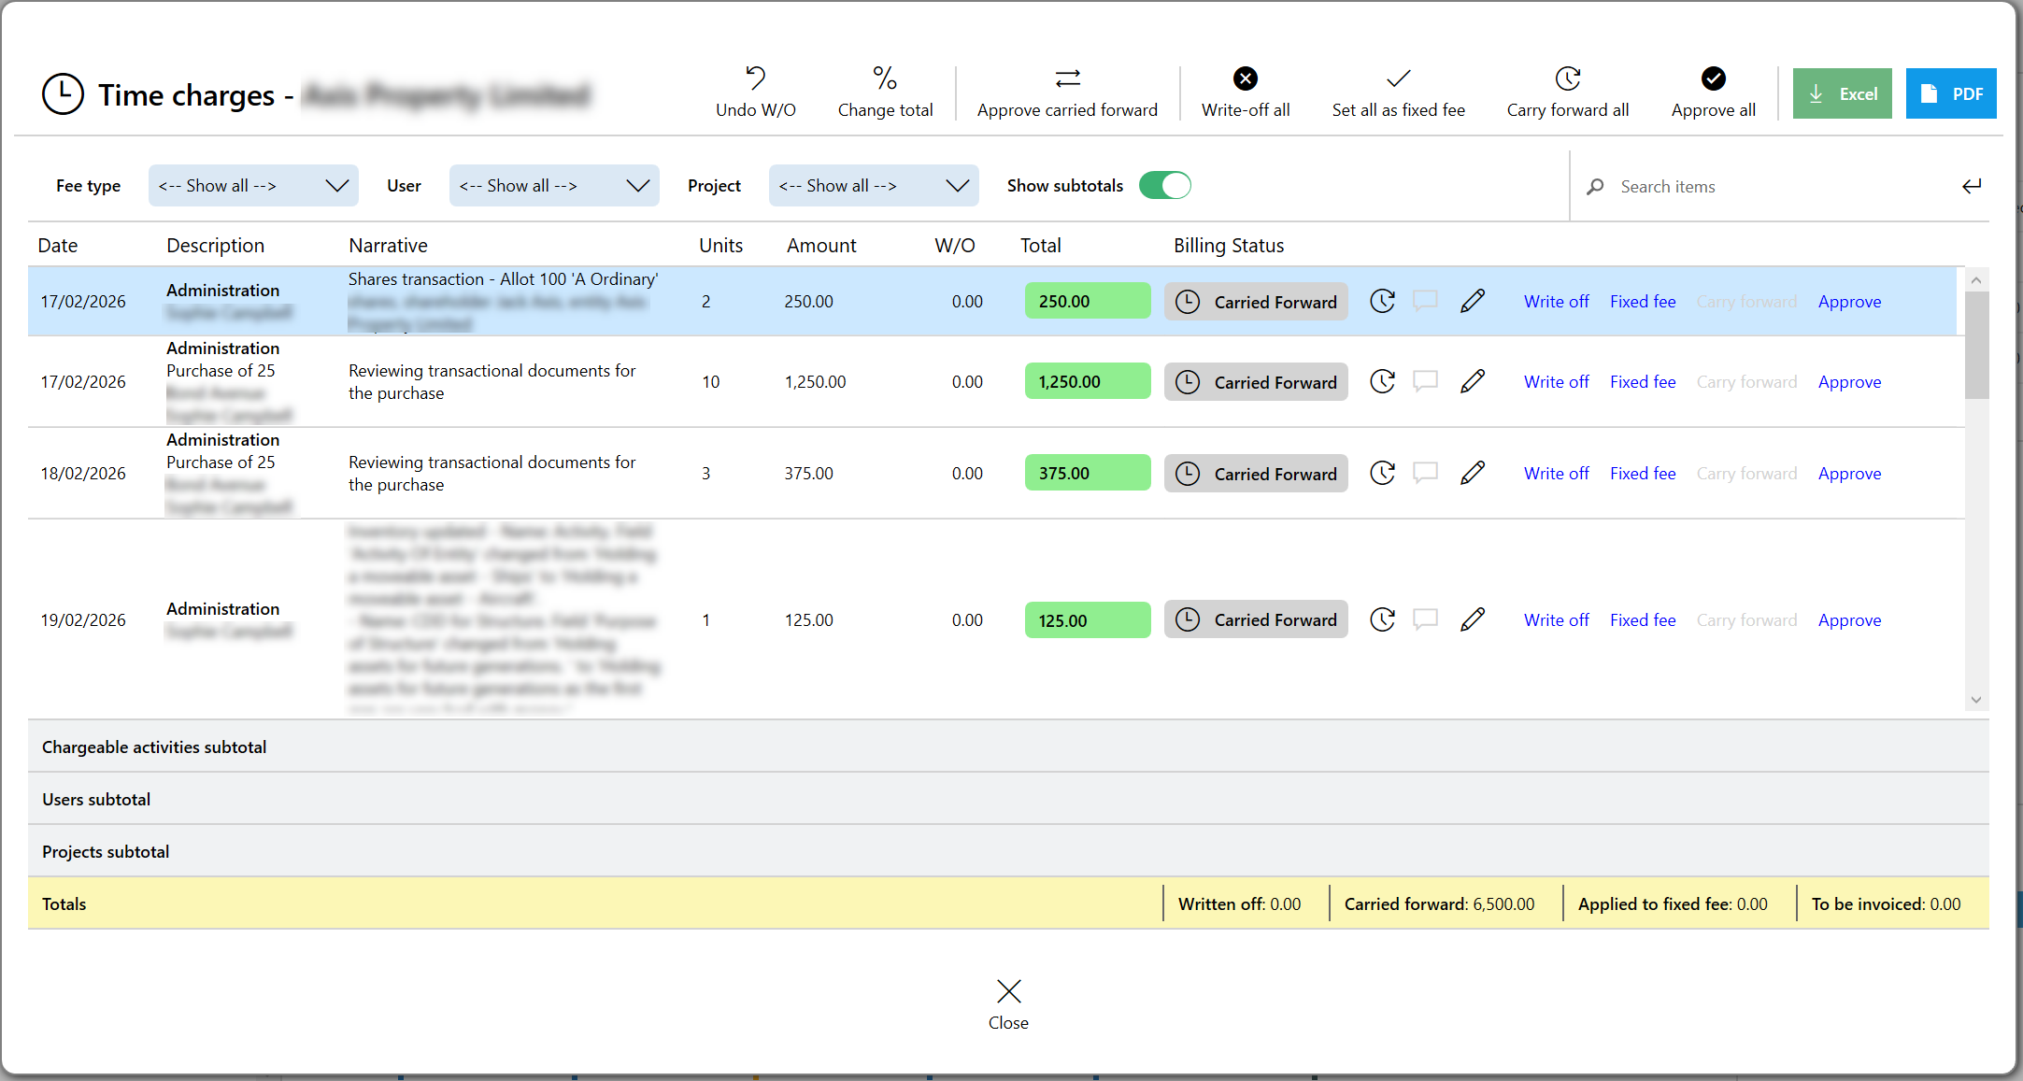
Task: Toggle the Show subtotals switch
Action: point(1164,185)
